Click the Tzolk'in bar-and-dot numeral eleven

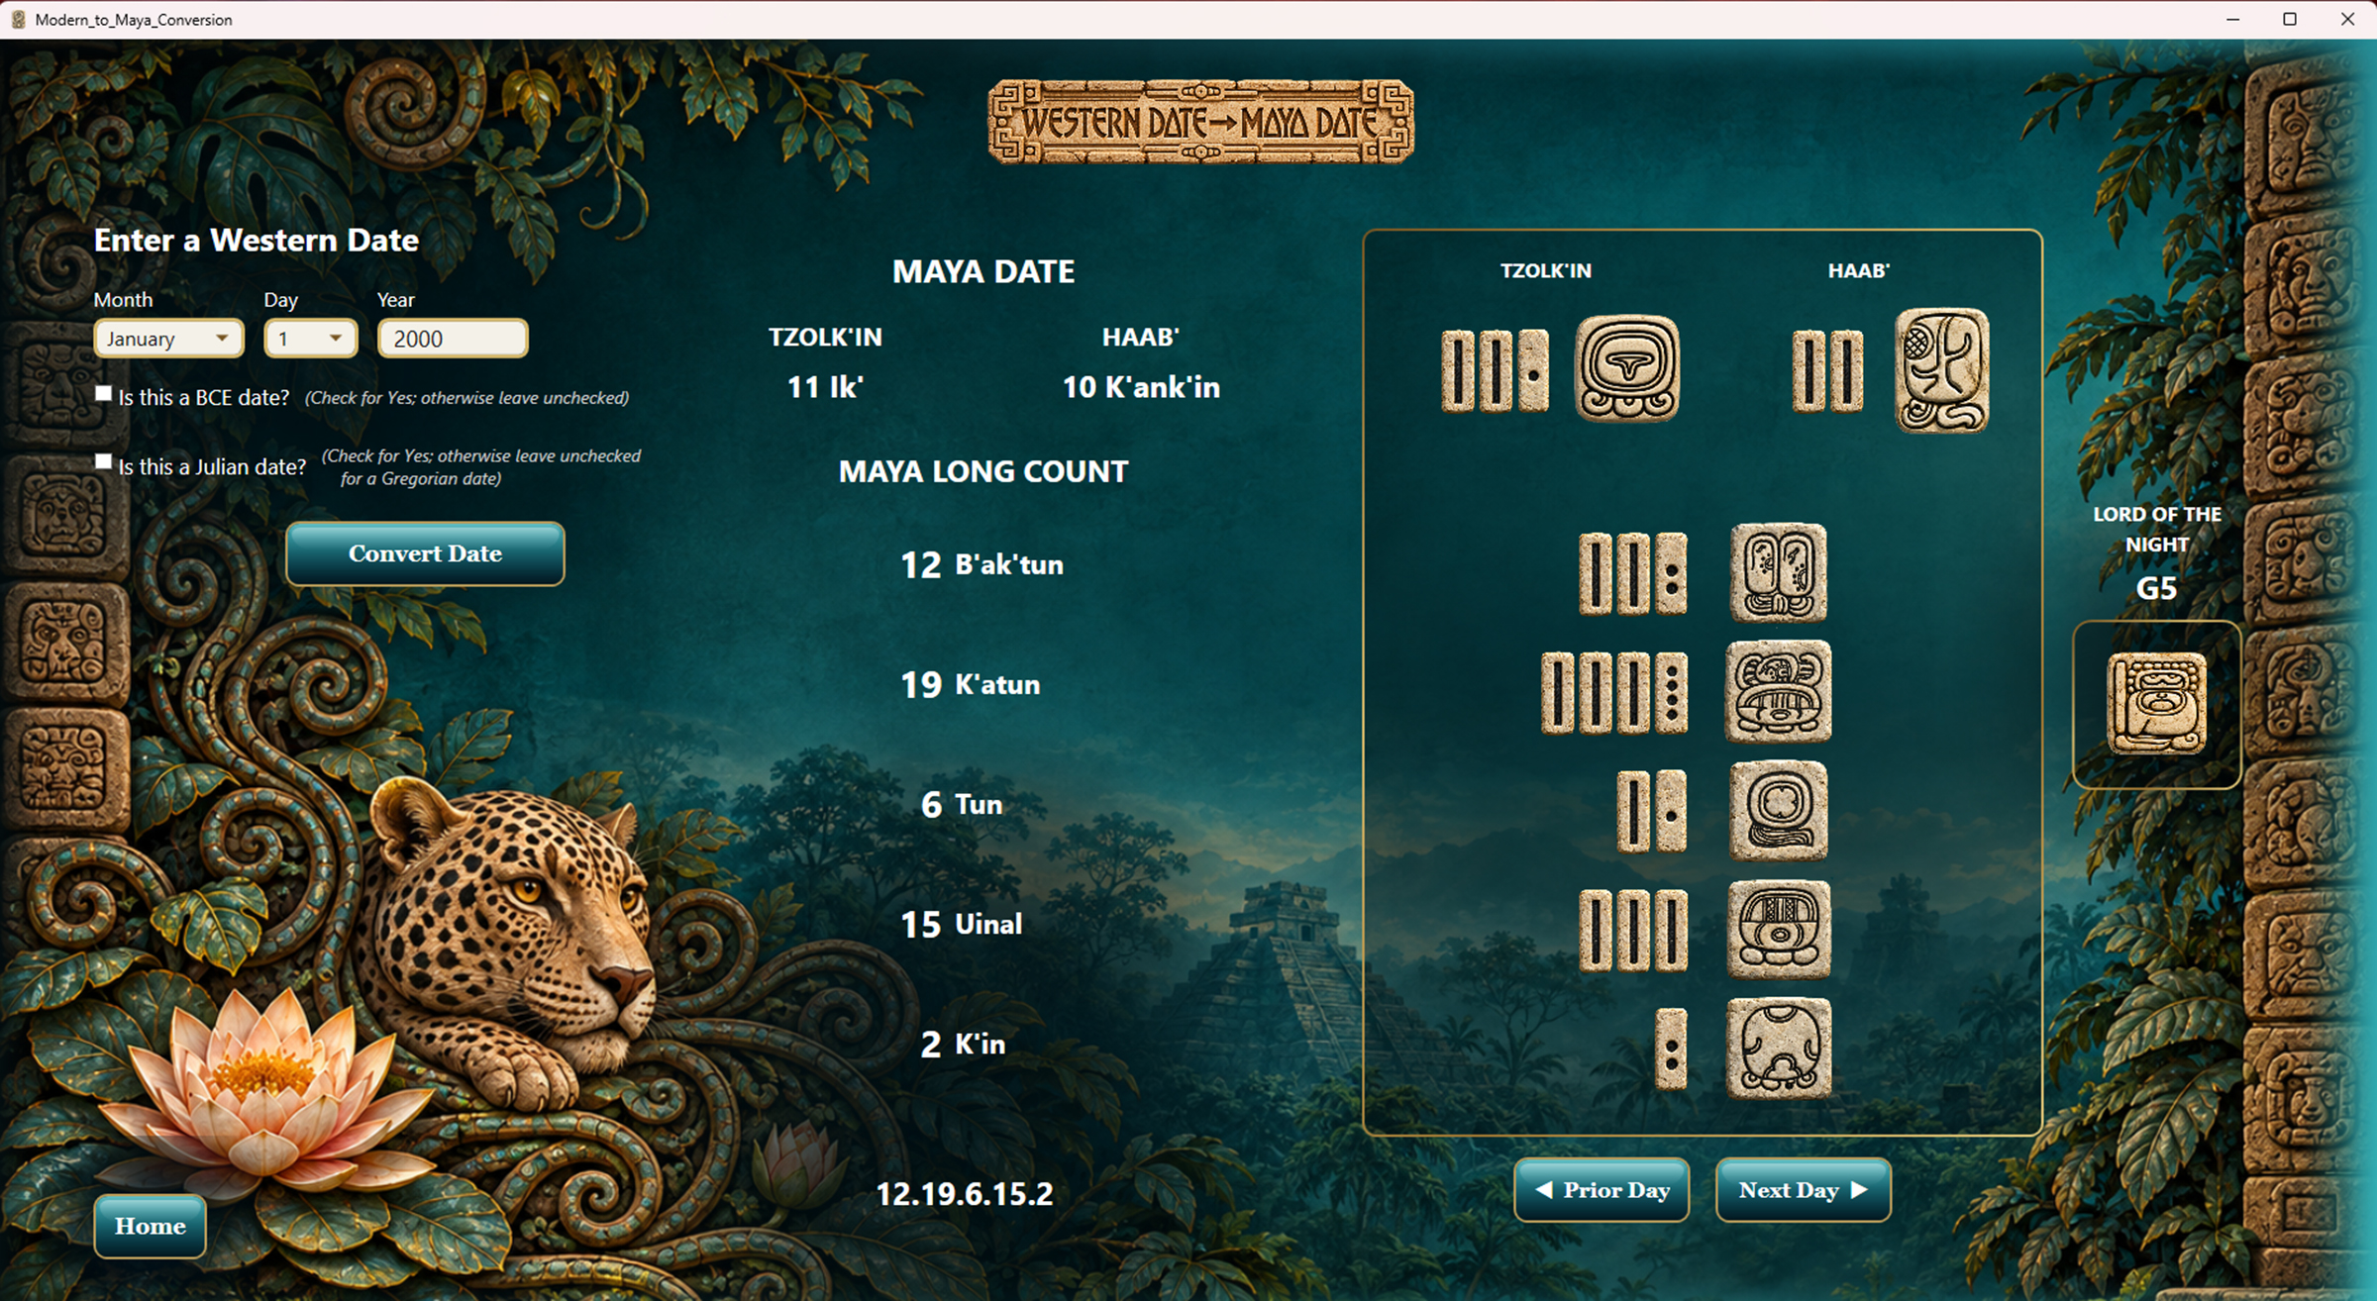1496,370
